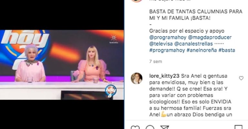The image size is (248, 129).
Task: Click the like heart icon below the comments
Action: pos(135,127)
